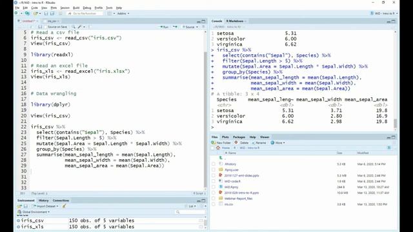
Task: Check the 20191326-intro-to-R.pptx checkbox
Action: [214, 193]
